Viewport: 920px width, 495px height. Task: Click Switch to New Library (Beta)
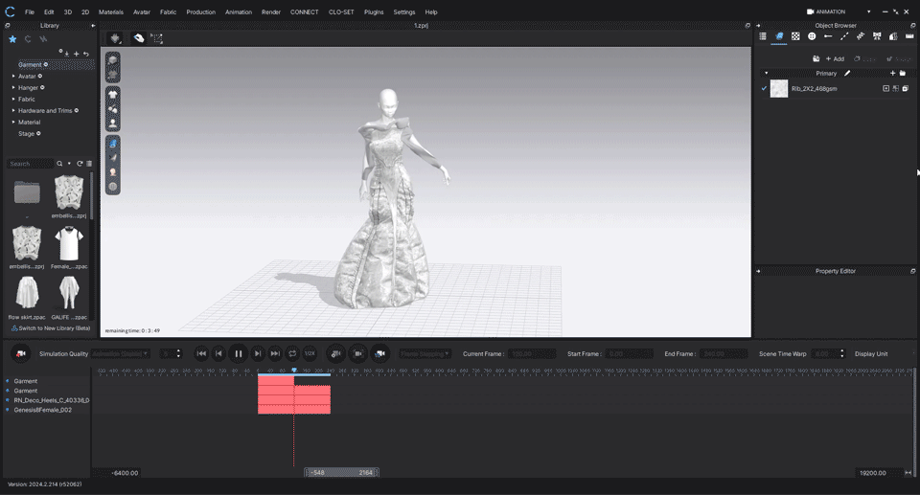(51, 328)
